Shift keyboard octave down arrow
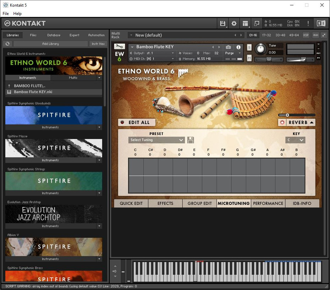 point(115,276)
